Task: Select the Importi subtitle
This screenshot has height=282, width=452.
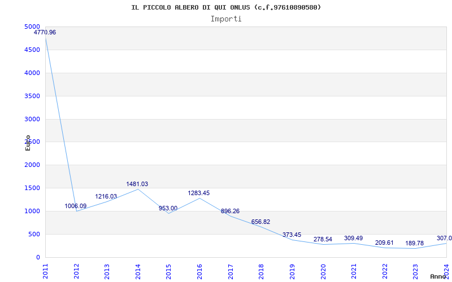Action: [226, 19]
